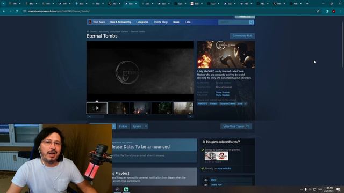
Task: Select the second screenshot thumbnail
Action: pyautogui.click(x=118, y=108)
